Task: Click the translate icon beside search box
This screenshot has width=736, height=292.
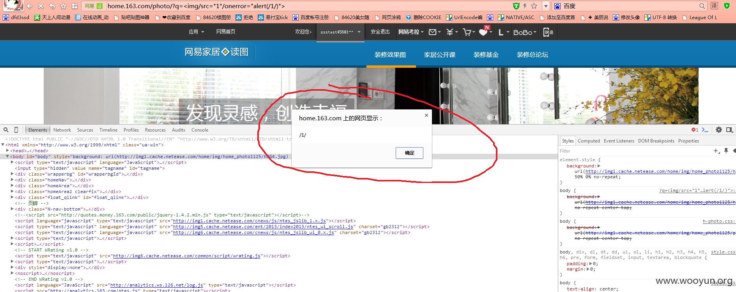Action: (714, 6)
